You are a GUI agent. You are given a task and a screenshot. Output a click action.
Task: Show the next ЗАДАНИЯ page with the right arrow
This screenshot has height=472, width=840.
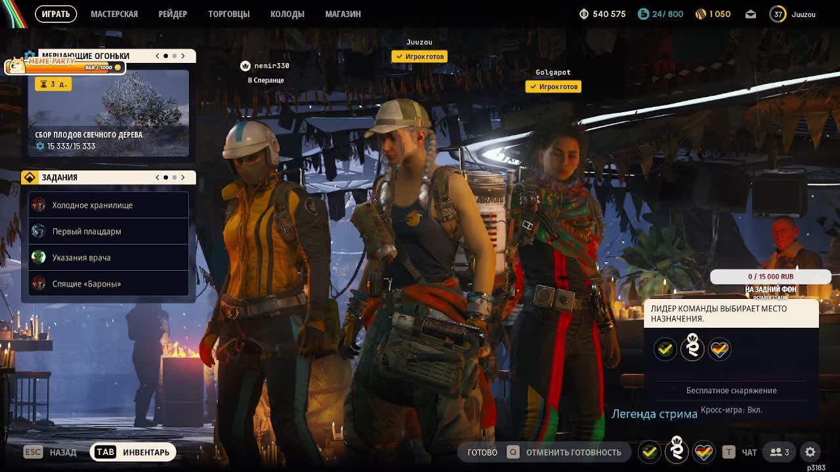183,178
